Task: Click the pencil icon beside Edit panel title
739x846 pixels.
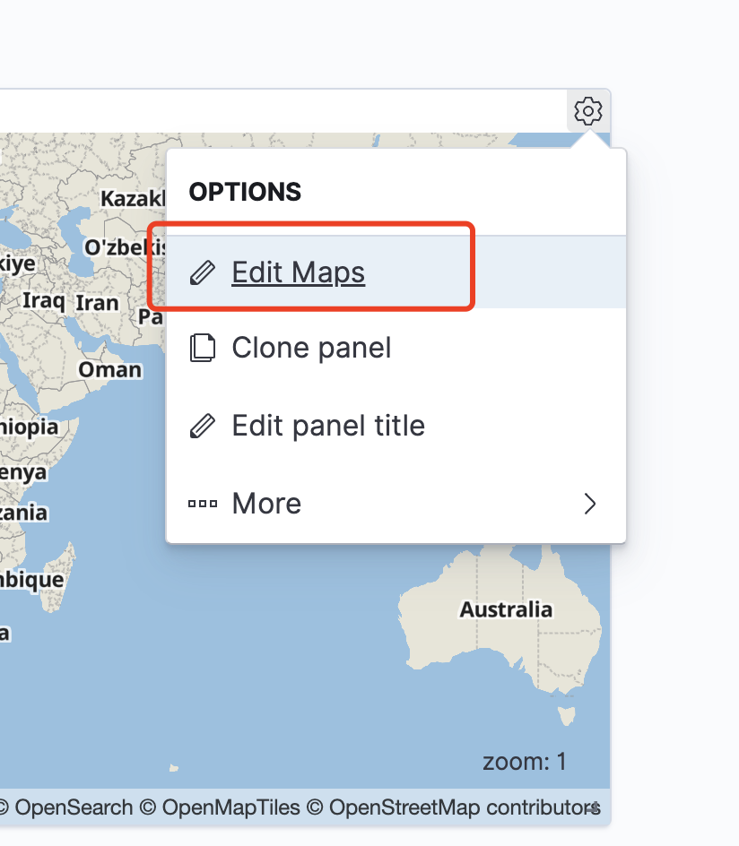Action: (203, 425)
